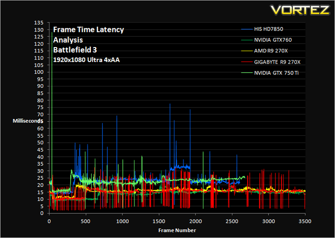Click the 135 value on vertical axis

coord(40,23)
